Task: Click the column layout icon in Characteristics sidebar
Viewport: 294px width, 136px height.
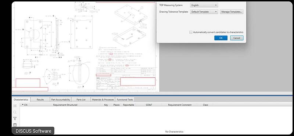Action: point(15,125)
